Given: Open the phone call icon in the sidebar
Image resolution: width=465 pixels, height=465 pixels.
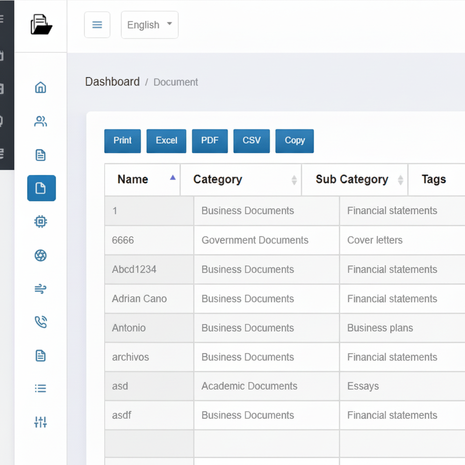Looking at the screenshot, I should pyautogui.click(x=41, y=322).
